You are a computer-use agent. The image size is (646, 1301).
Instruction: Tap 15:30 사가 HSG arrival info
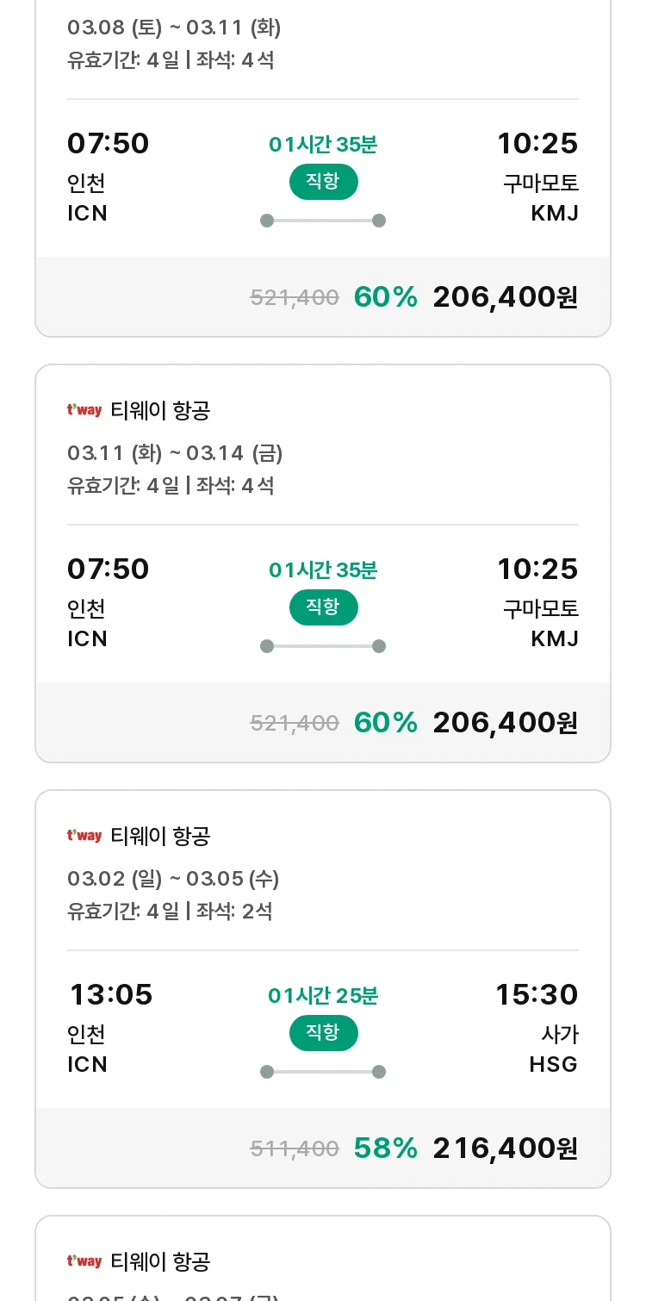[x=536, y=1029]
